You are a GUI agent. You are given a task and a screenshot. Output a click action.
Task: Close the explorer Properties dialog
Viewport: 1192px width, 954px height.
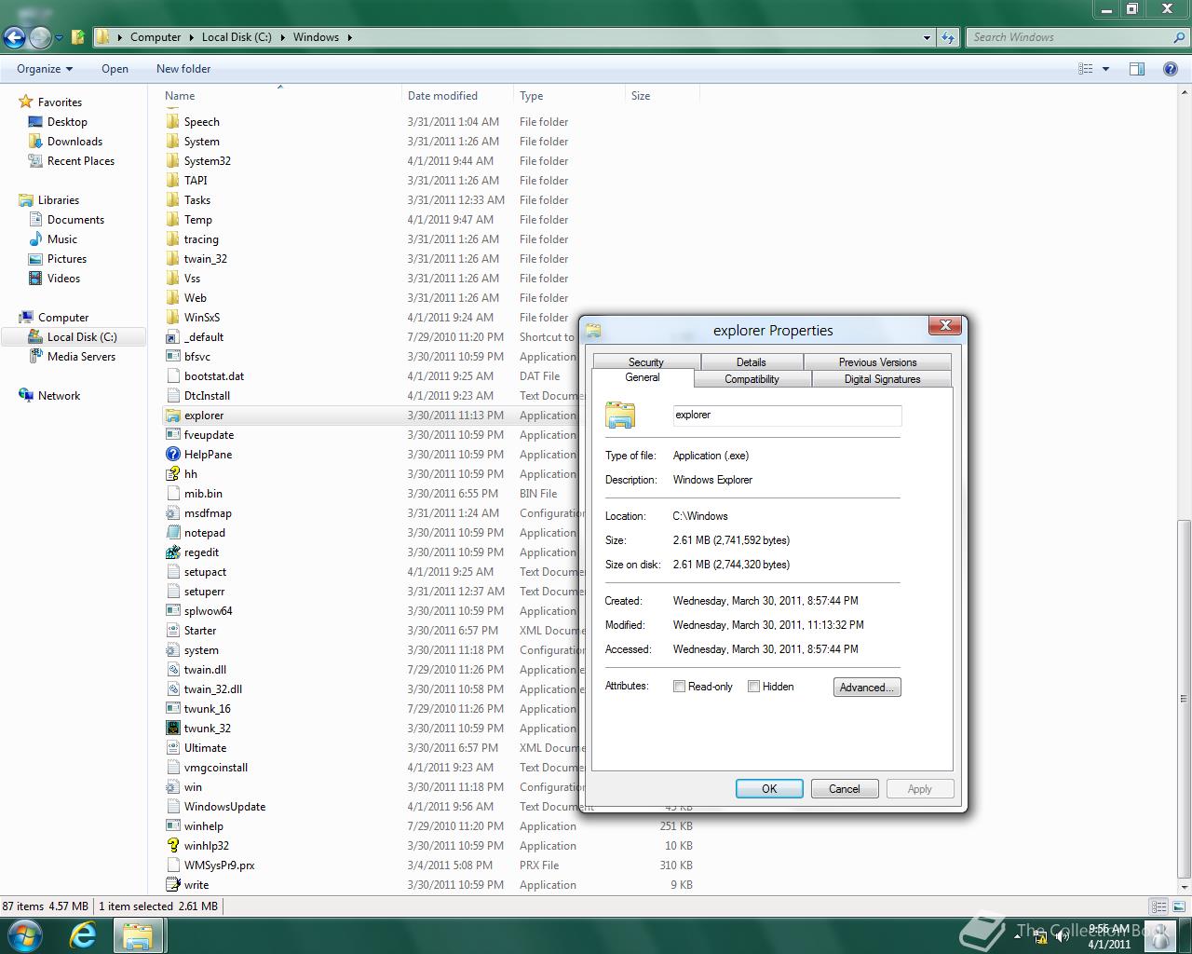(945, 325)
